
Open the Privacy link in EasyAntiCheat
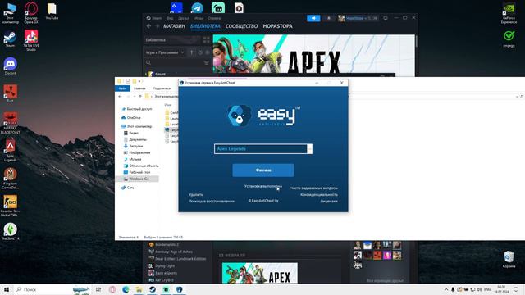coord(319,194)
